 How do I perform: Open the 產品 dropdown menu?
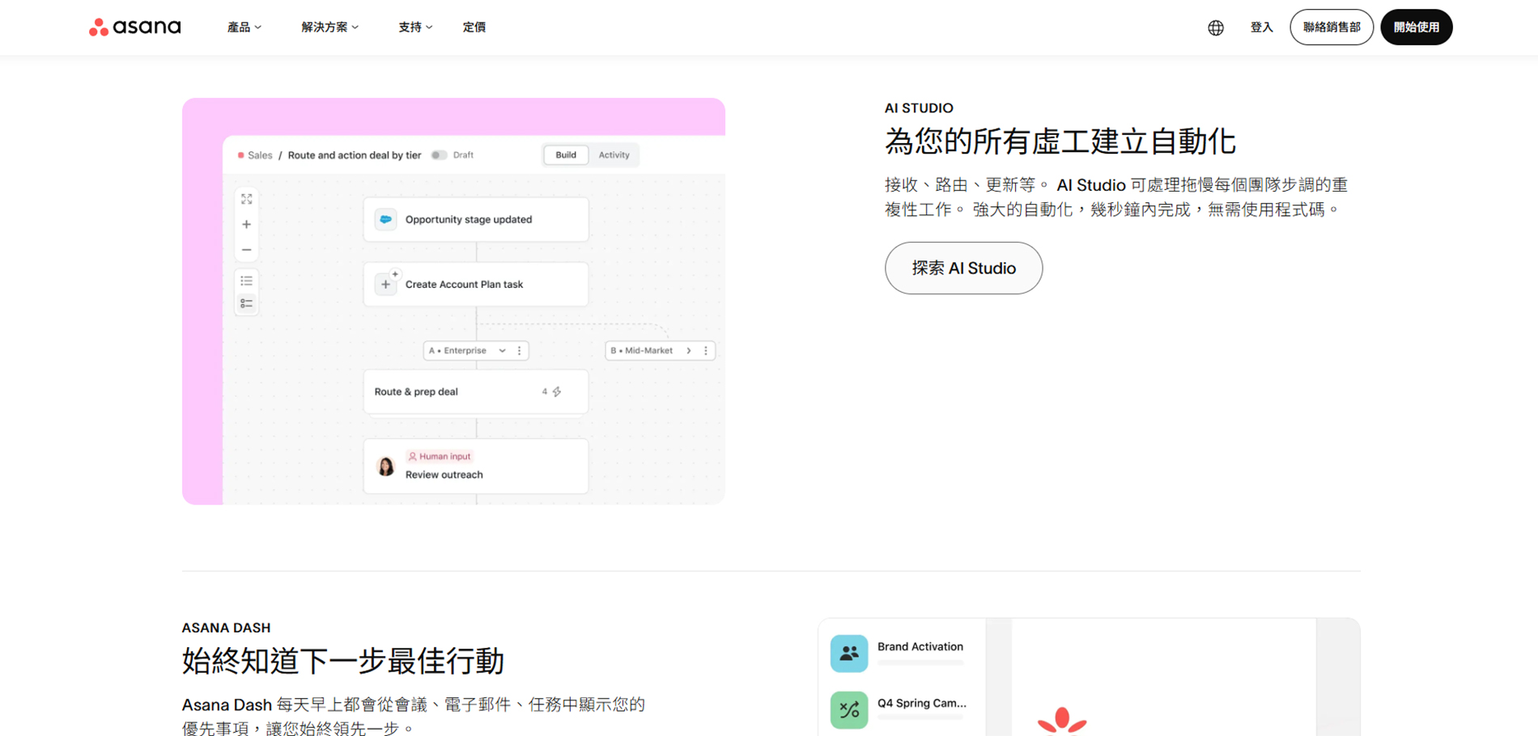[x=244, y=27]
